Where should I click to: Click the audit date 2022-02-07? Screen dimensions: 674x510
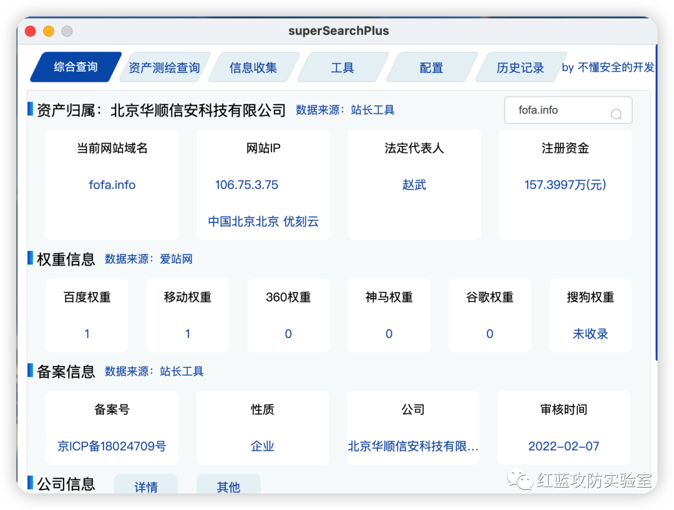564,446
